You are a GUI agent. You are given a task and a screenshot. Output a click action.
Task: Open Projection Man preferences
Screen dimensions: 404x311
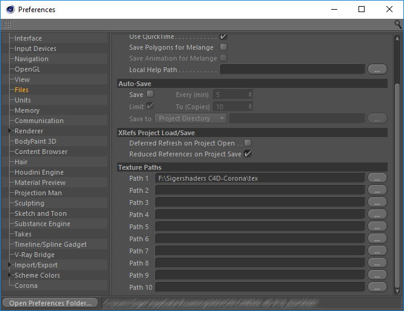[x=38, y=193]
